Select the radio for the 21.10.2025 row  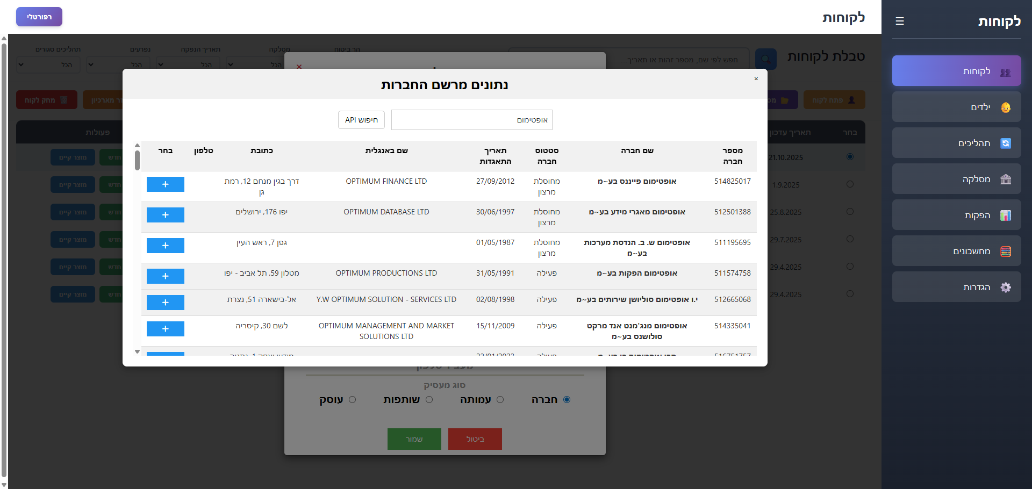[850, 157]
